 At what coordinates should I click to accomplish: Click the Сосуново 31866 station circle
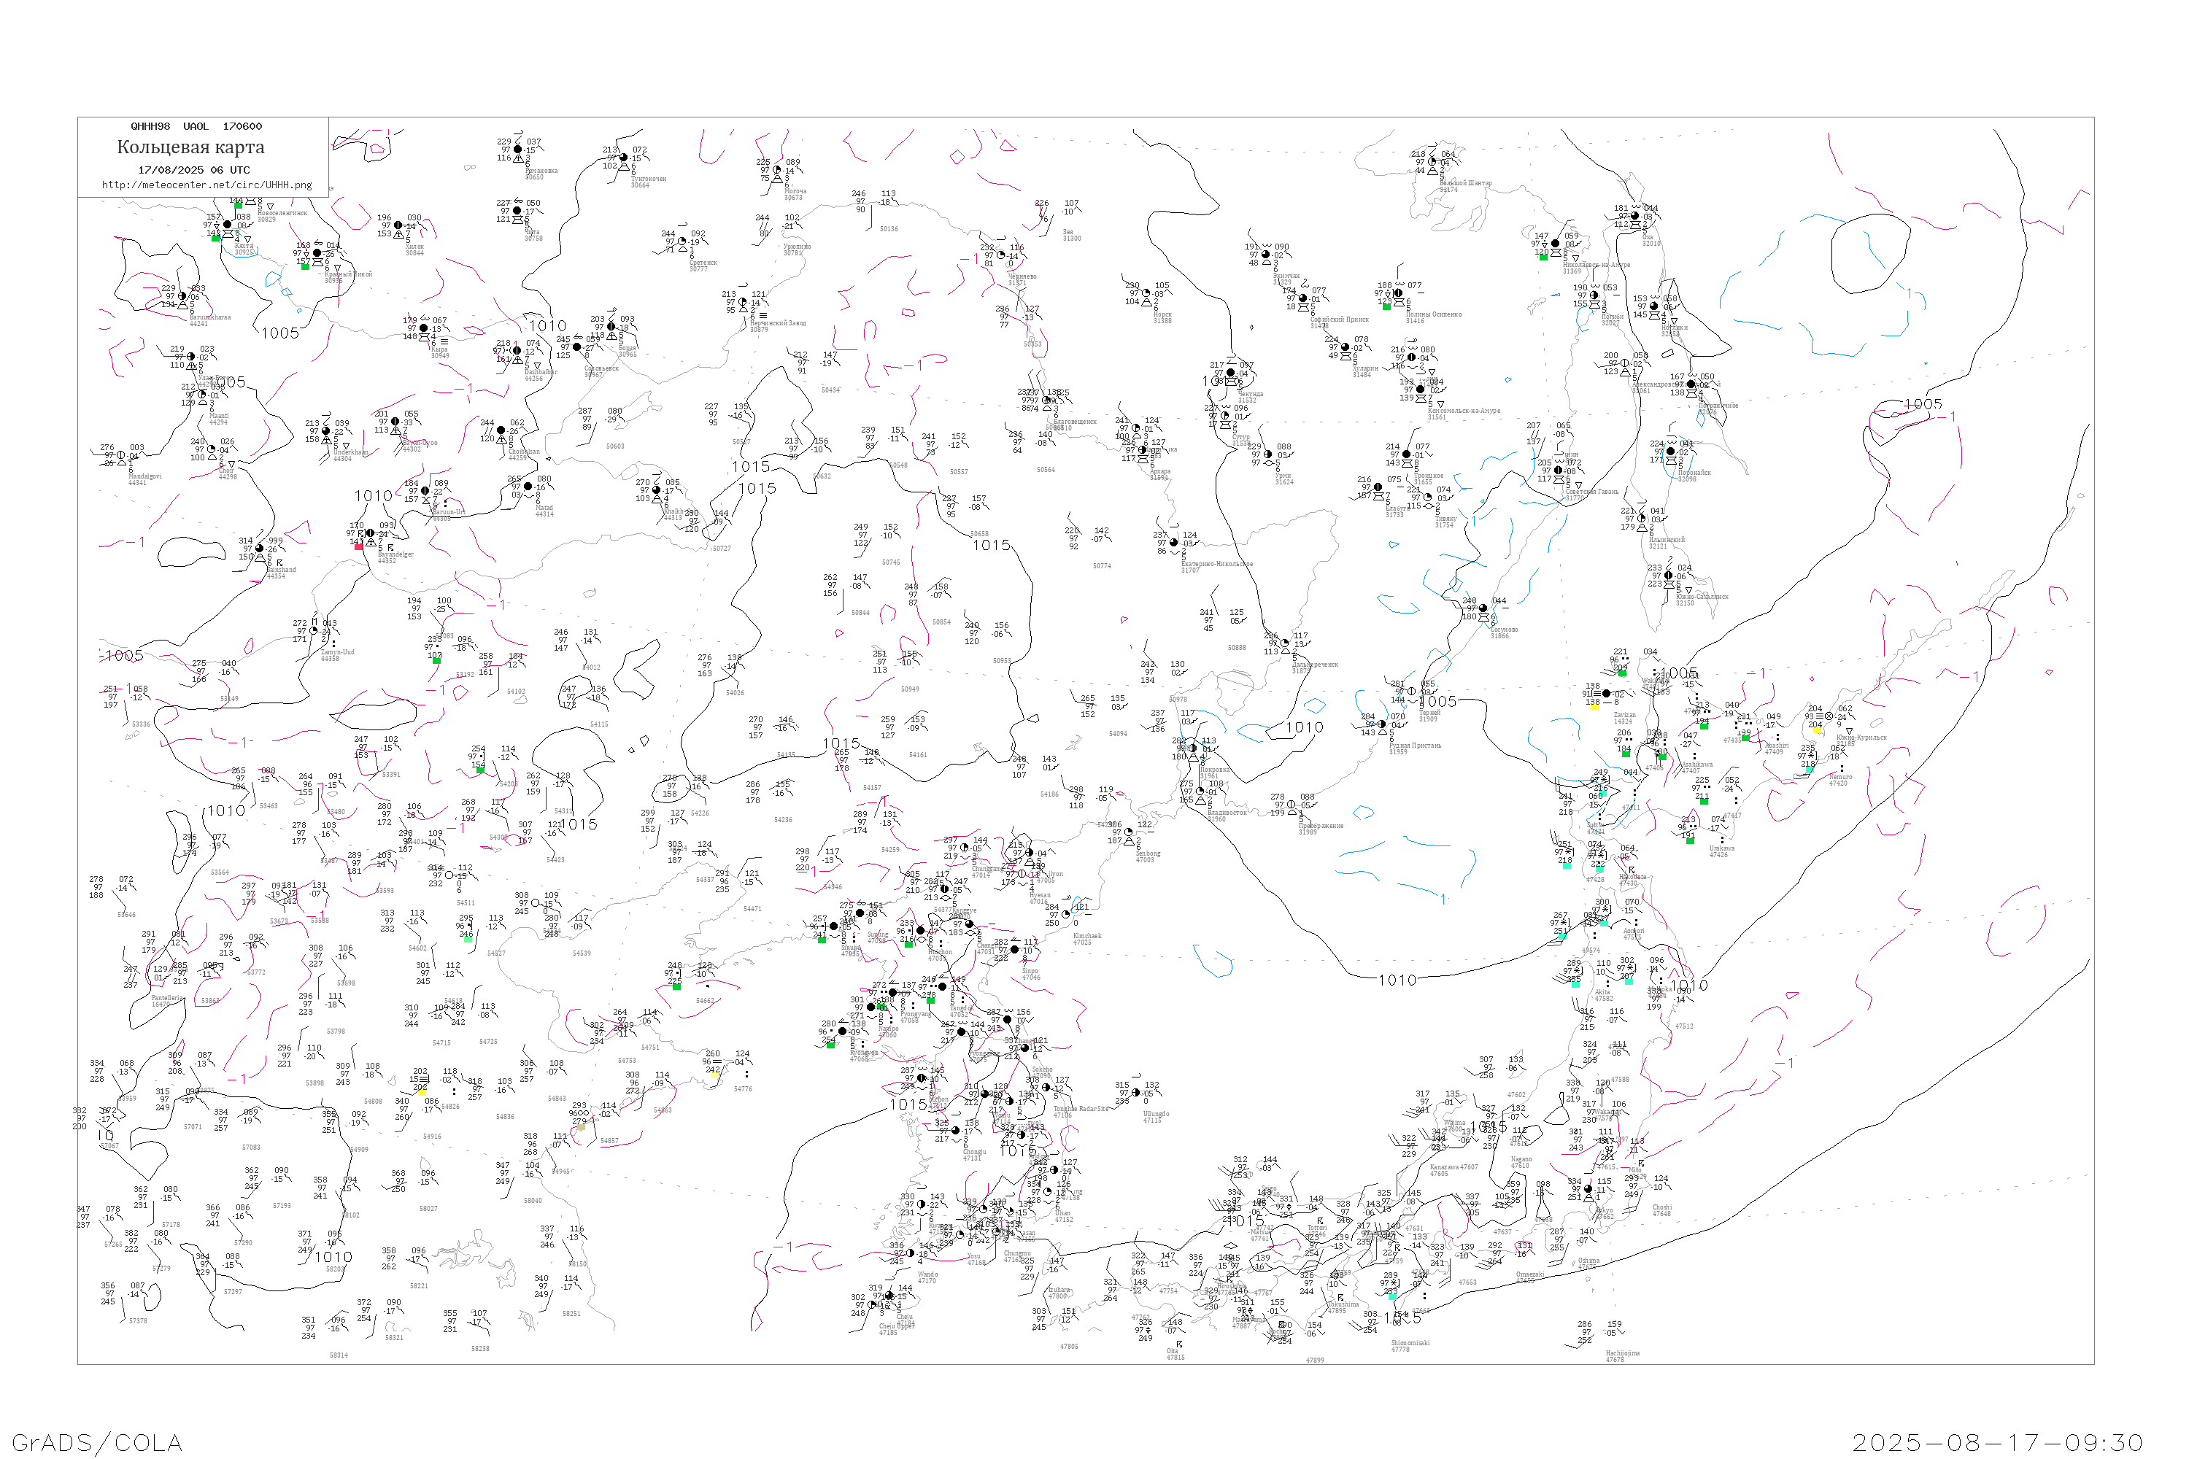coord(1483,608)
